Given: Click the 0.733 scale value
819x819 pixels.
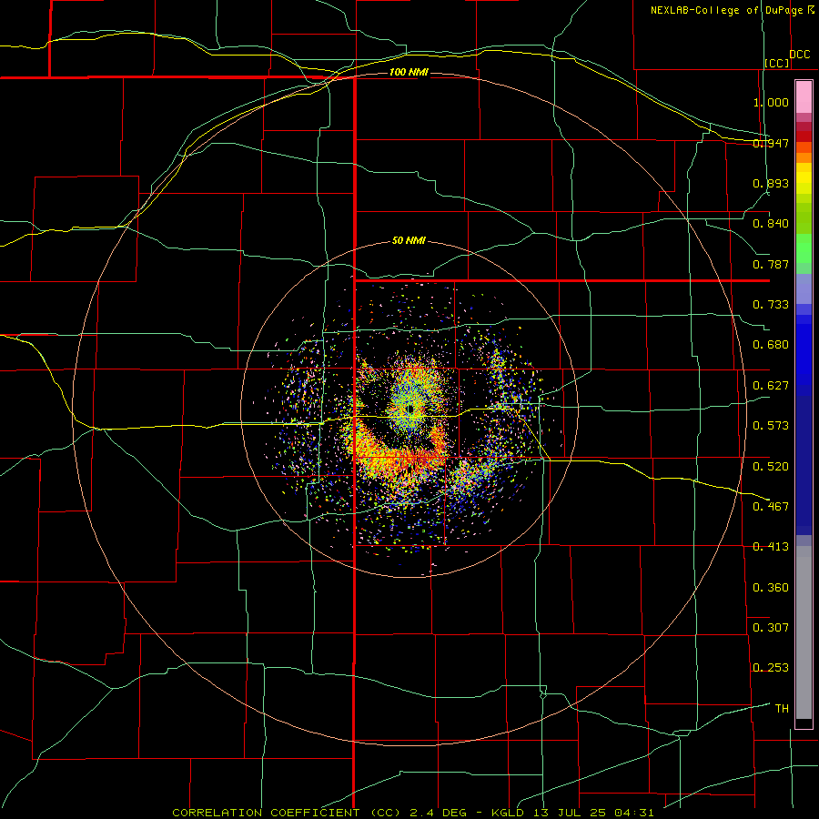Looking at the screenshot, I should (x=771, y=305).
